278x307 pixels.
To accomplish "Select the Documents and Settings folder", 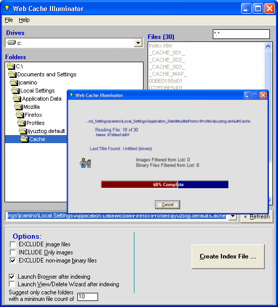I will 47,74.
